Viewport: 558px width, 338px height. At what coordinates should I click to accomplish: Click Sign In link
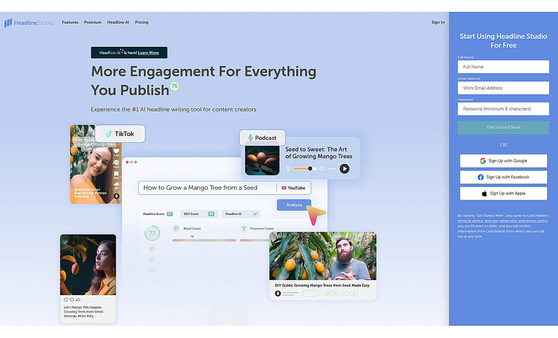438,22
